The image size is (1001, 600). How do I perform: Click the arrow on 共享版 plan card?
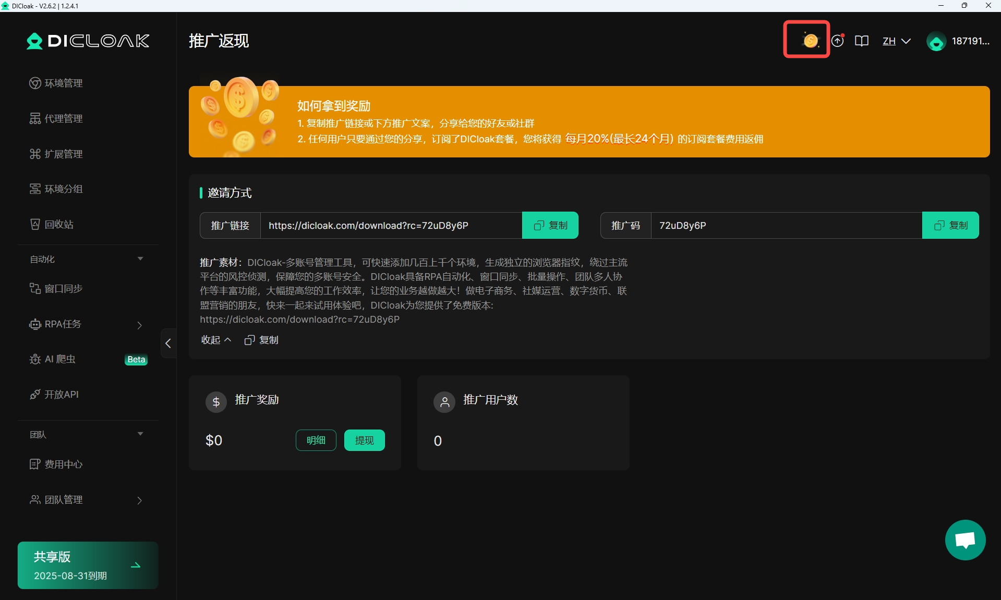(x=136, y=566)
